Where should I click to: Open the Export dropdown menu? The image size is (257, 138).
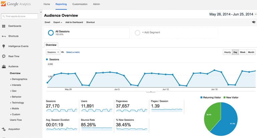click(x=57, y=22)
